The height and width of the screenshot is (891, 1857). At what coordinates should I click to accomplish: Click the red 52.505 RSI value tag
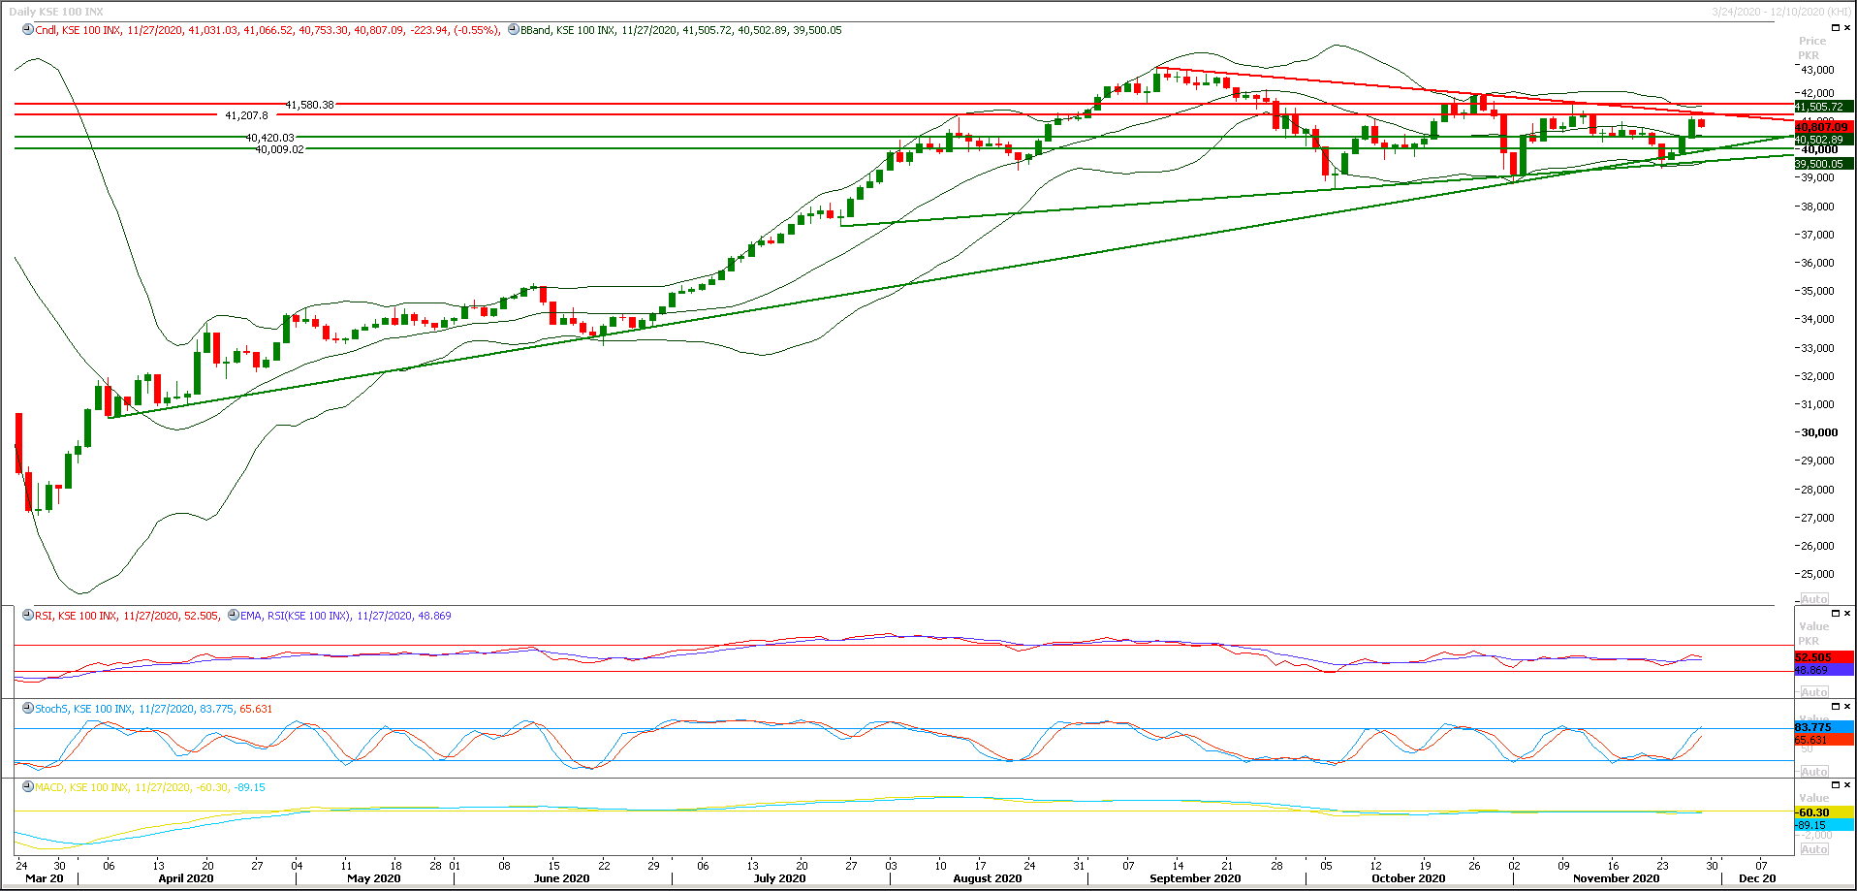pos(1824,657)
